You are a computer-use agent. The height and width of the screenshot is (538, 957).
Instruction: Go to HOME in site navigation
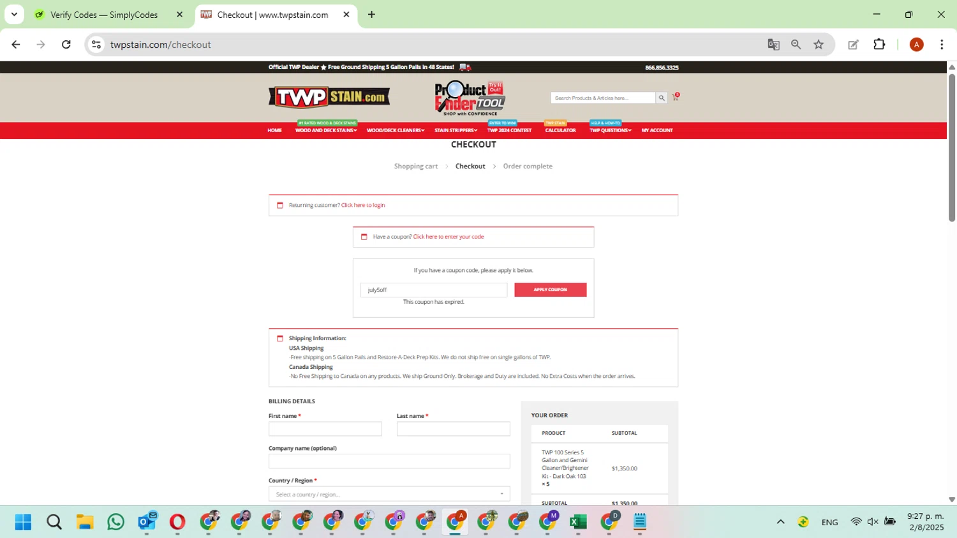point(274,130)
